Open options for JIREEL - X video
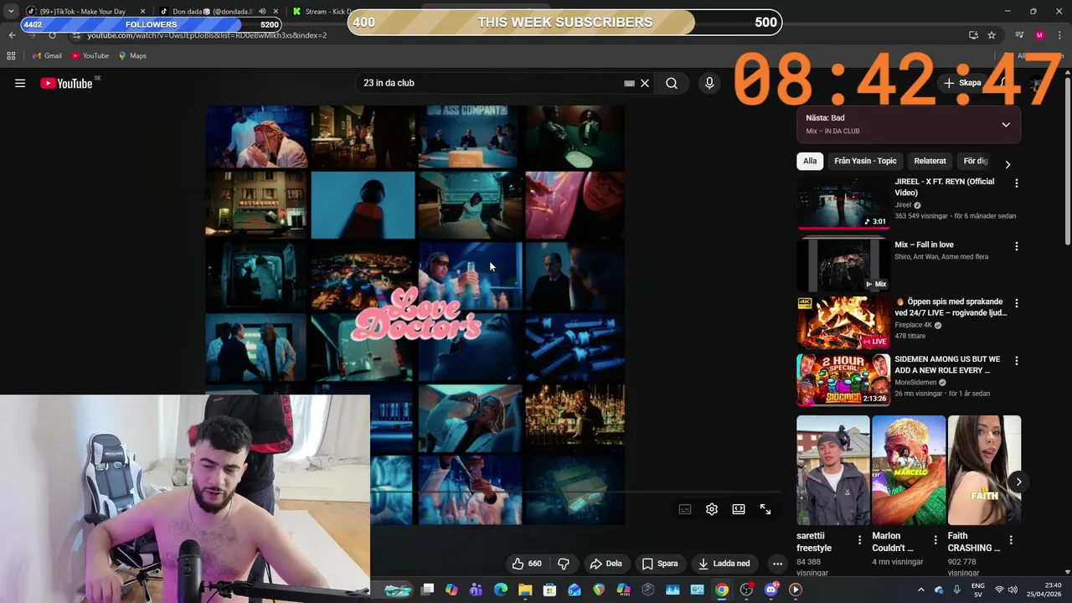1072x603 pixels. pyautogui.click(x=1017, y=183)
